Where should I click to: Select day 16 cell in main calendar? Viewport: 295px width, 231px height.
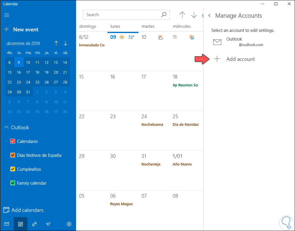[123, 91]
